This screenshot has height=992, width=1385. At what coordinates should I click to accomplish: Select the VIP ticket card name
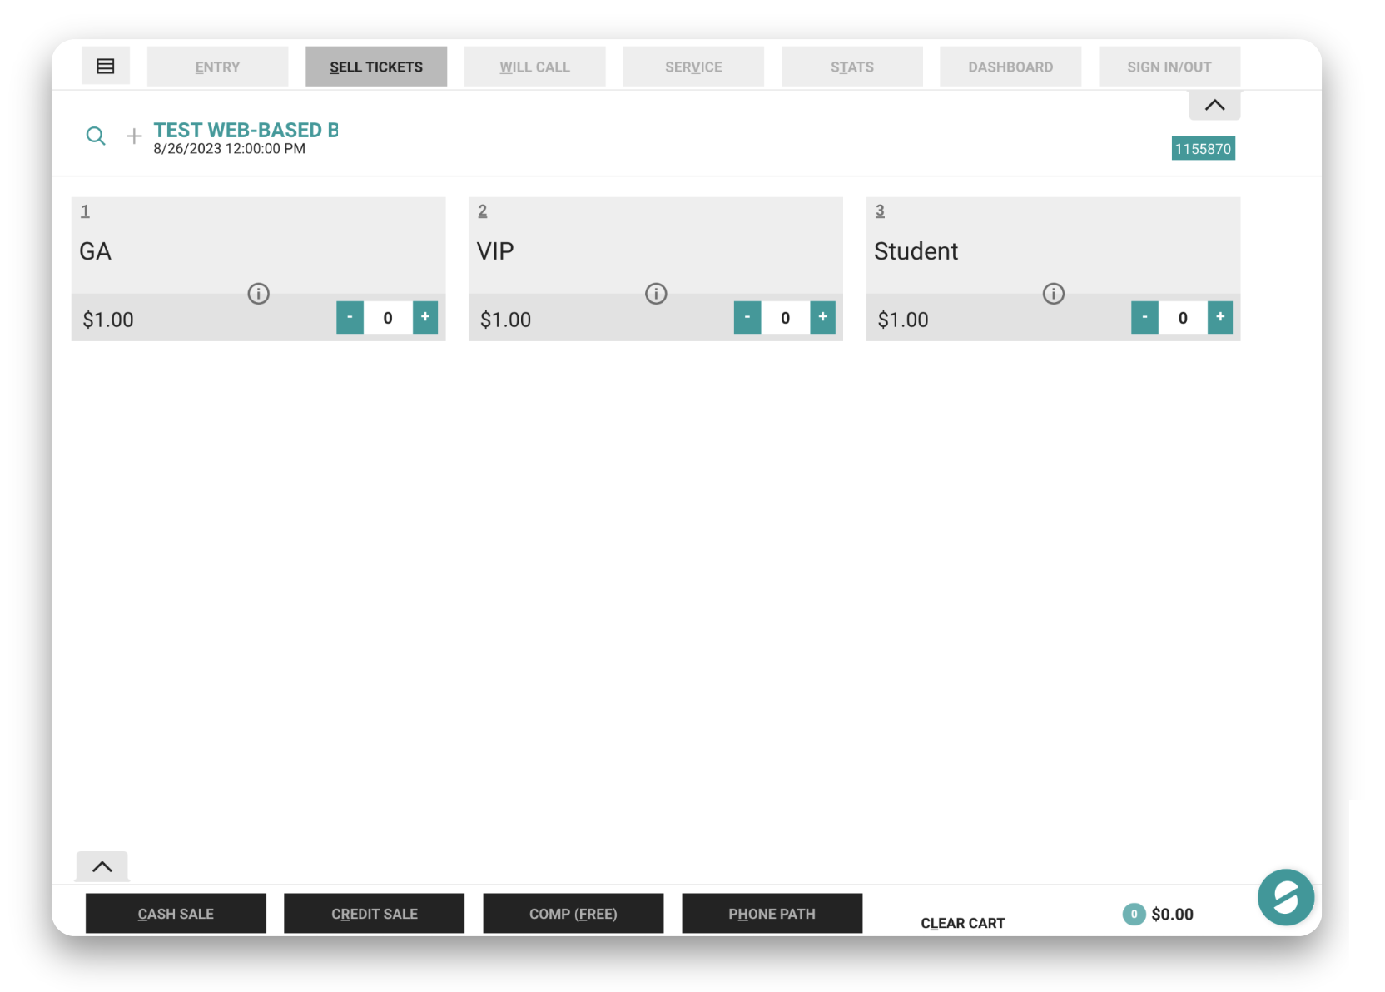tap(495, 251)
